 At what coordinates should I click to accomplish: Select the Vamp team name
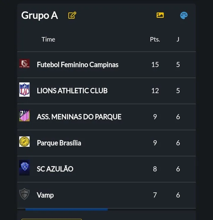[45, 195]
